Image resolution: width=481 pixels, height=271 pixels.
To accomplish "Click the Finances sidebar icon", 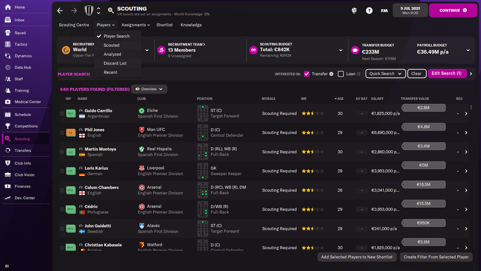I will coord(8,186).
